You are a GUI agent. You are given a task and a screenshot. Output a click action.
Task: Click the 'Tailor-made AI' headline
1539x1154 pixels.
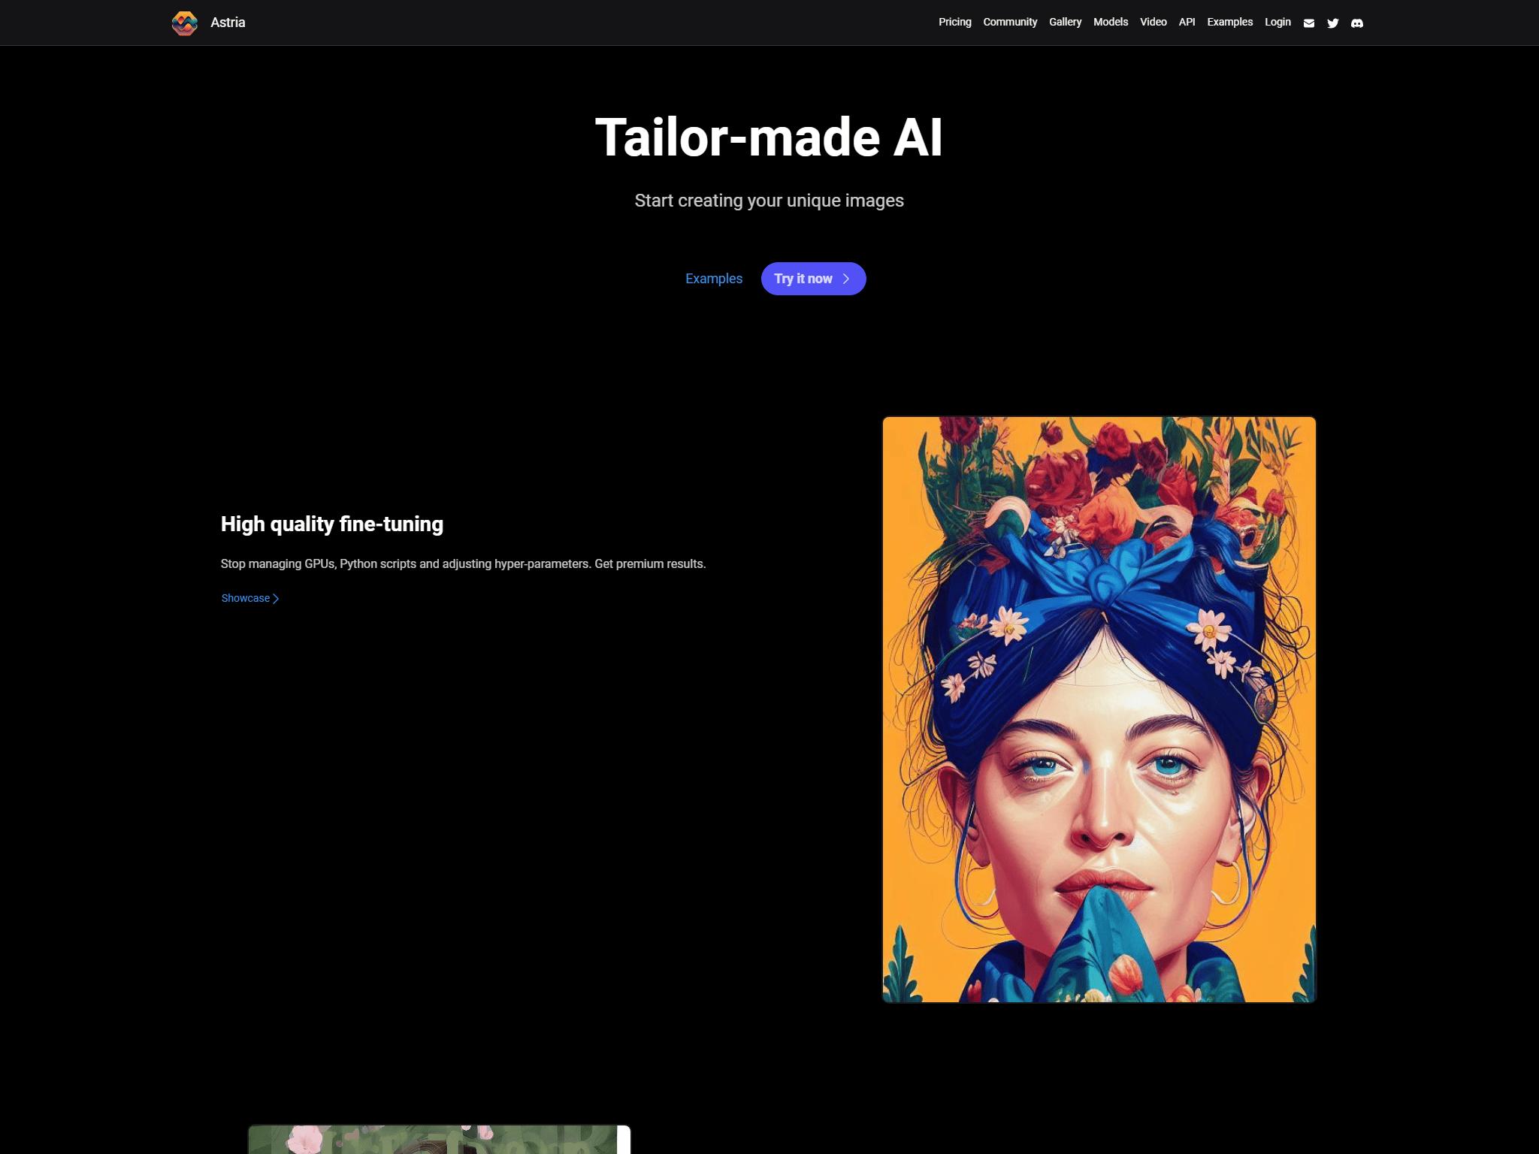pos(769,137)
